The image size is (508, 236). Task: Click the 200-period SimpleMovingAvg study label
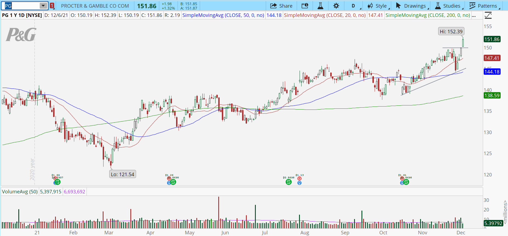[x=428, y=15]
